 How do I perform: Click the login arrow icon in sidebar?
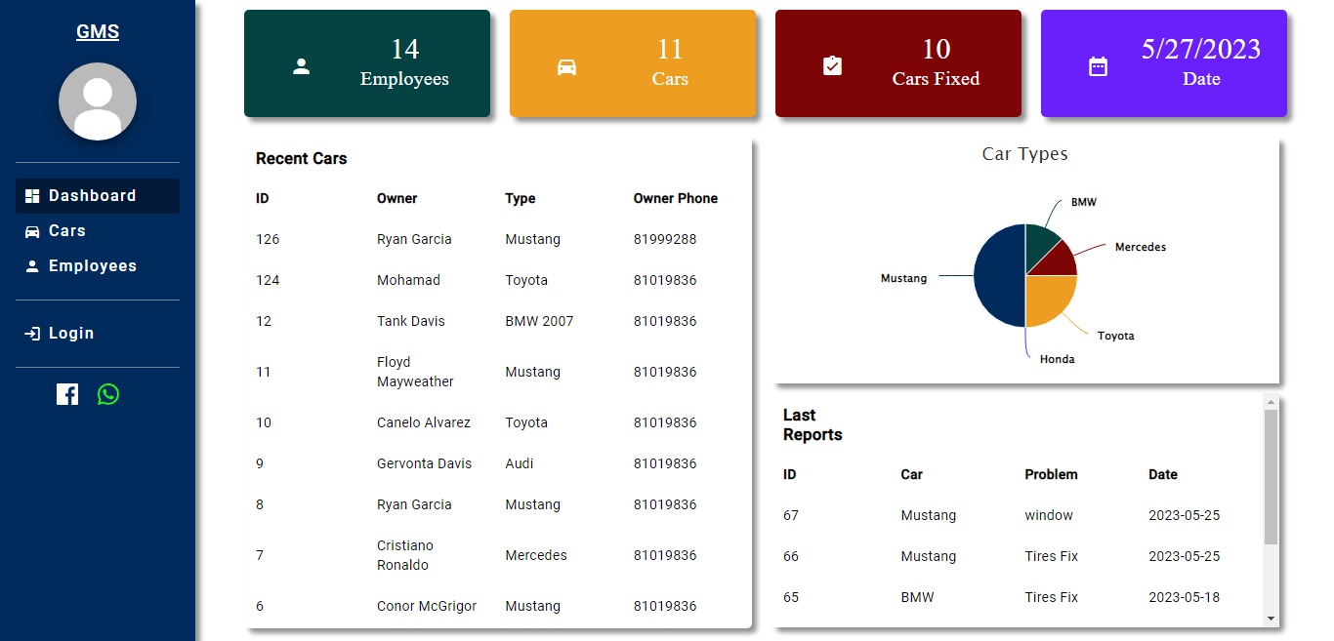(x=32, y=334)
